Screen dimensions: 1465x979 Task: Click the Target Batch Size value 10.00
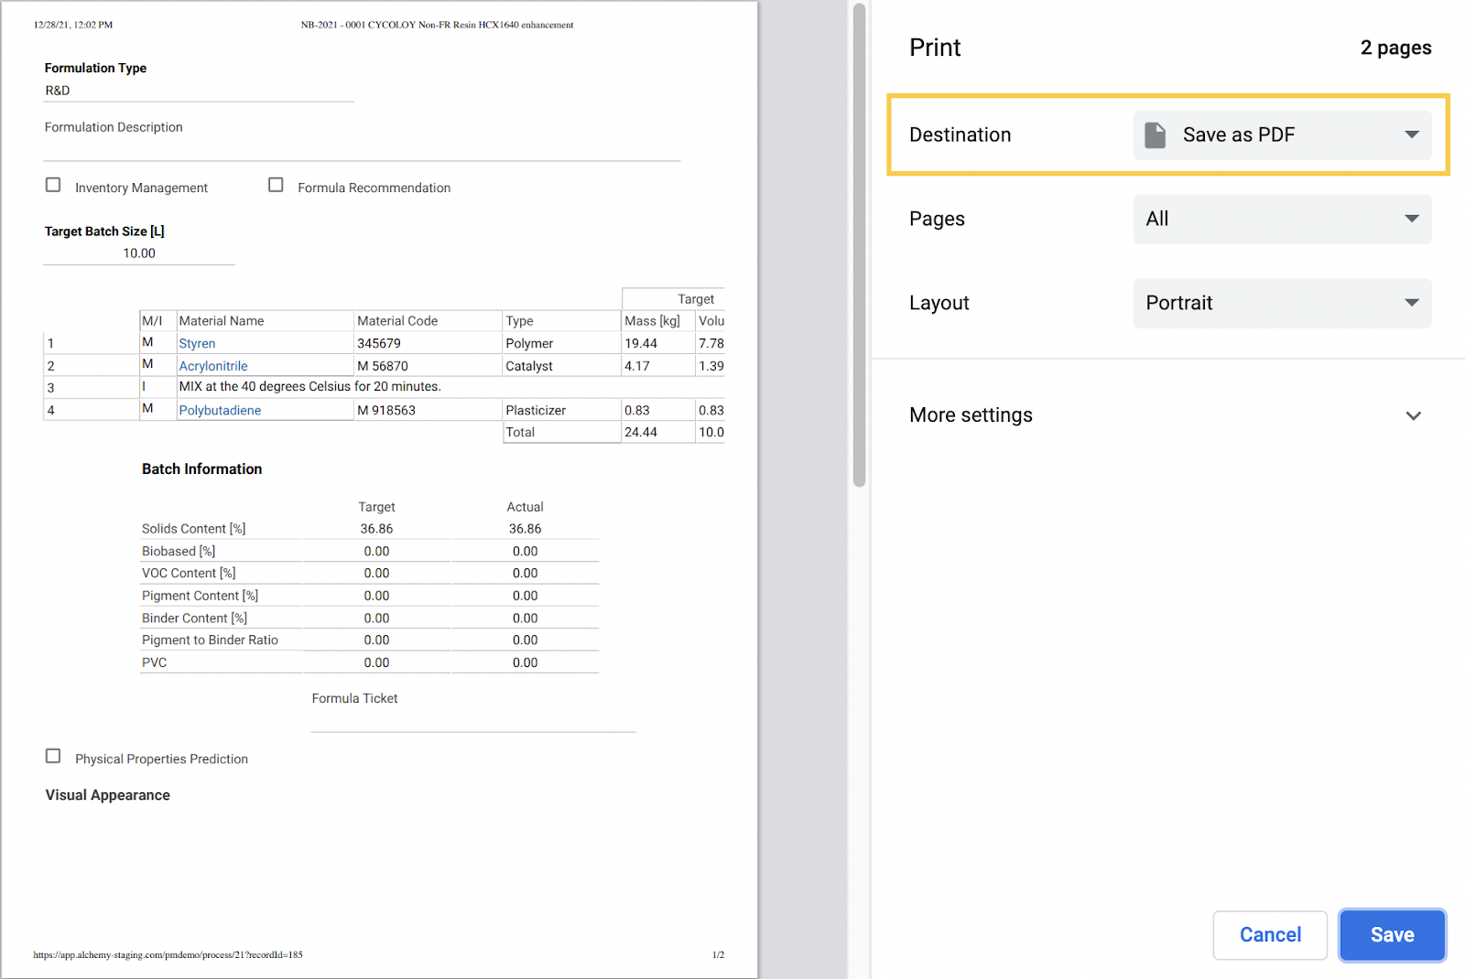[x=139, y=253]
